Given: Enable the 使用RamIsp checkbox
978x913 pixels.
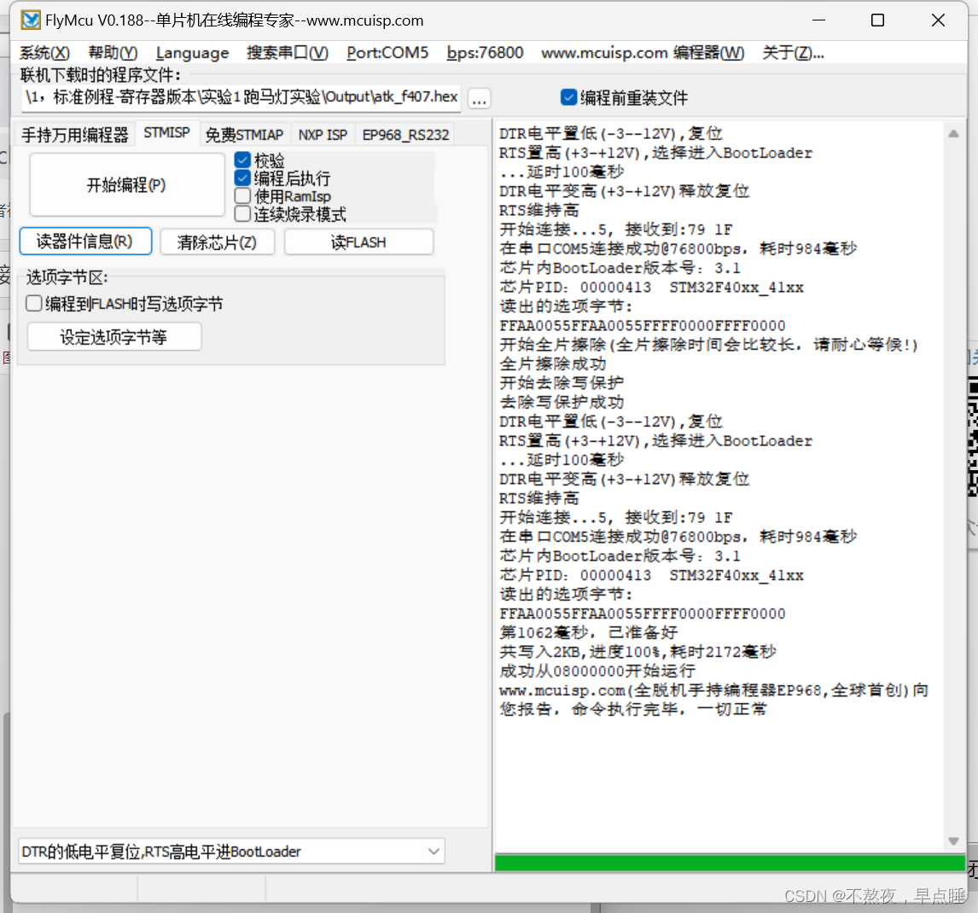Looking at the screenshot, I should tap(243, 195).
